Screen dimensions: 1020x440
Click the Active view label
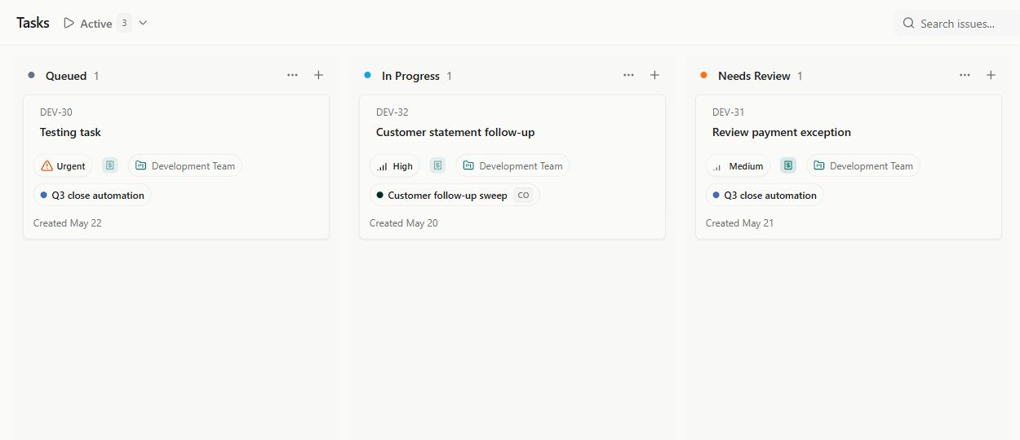coord(95,24)
